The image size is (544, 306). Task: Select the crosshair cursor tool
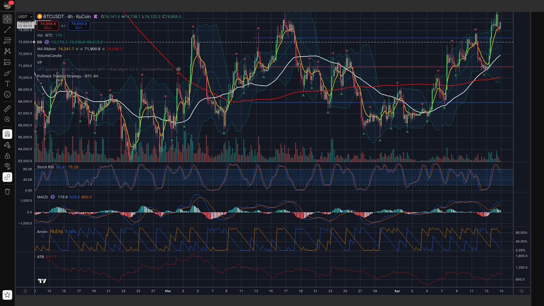tap(7, 19)
